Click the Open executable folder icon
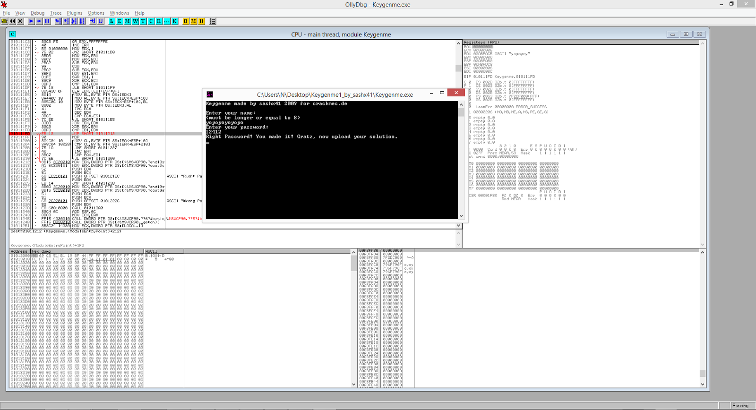 pyautogui.click(x=4, y=21)
